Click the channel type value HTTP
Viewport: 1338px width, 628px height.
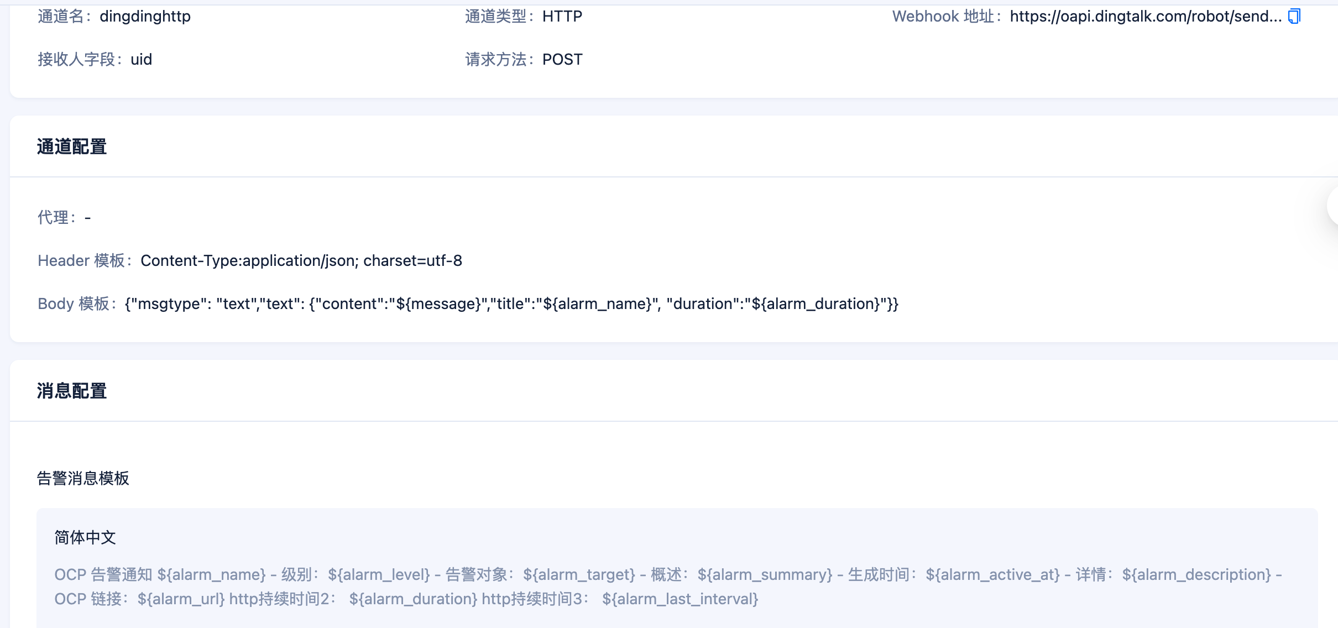click(562, 17)
